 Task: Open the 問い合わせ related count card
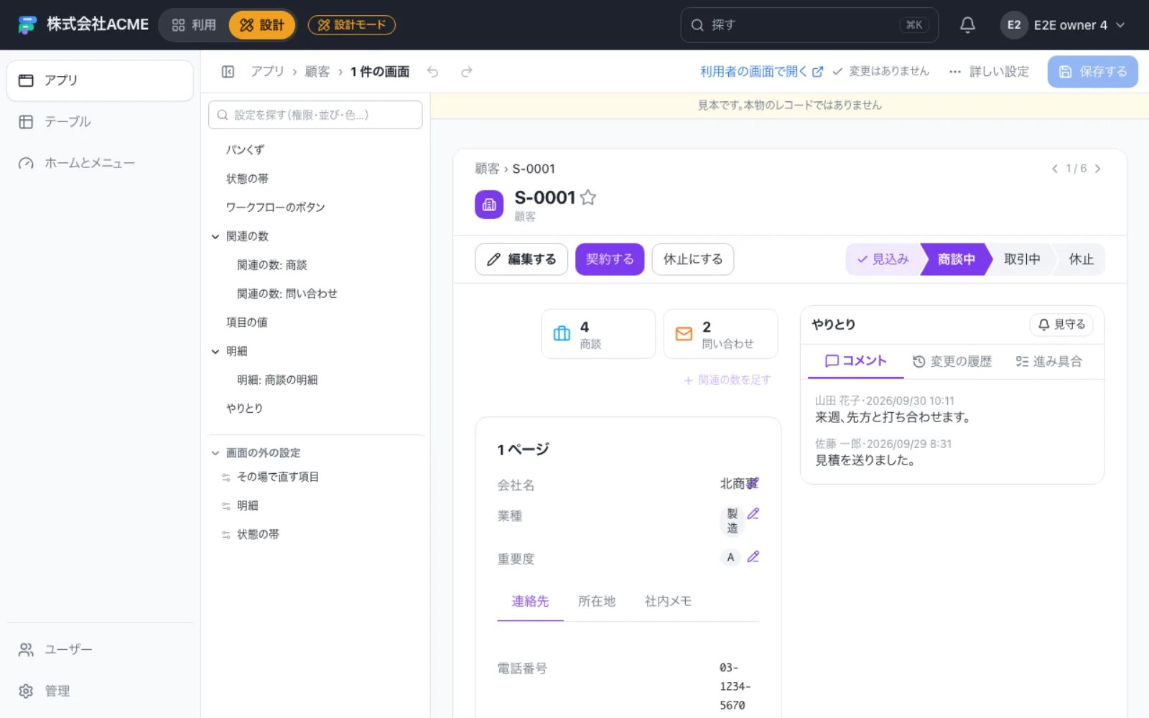point(720,334)
